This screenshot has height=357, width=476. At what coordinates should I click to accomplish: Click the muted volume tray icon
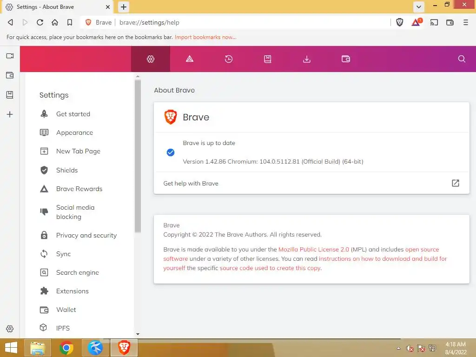tap(410, 348)
